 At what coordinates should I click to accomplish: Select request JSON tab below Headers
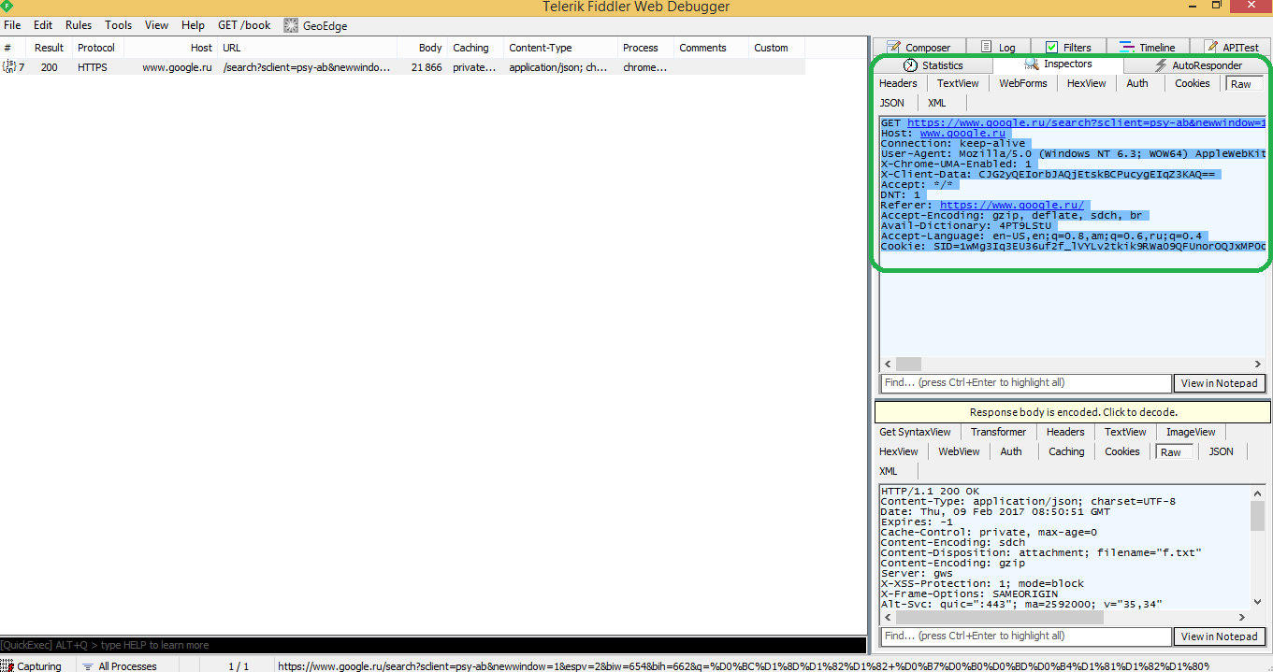pos(892,103)
